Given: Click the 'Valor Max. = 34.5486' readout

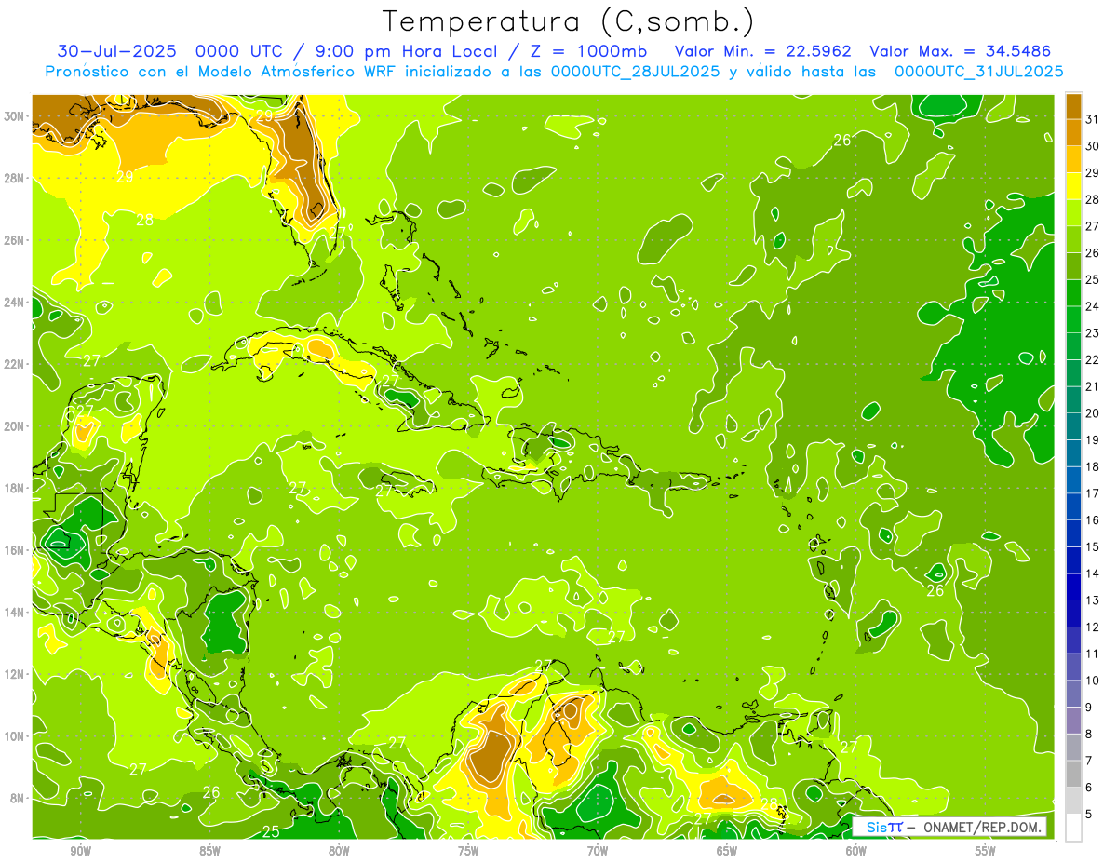Looking at the screenshot, I should pyautogui.click(x=960, y=50).
